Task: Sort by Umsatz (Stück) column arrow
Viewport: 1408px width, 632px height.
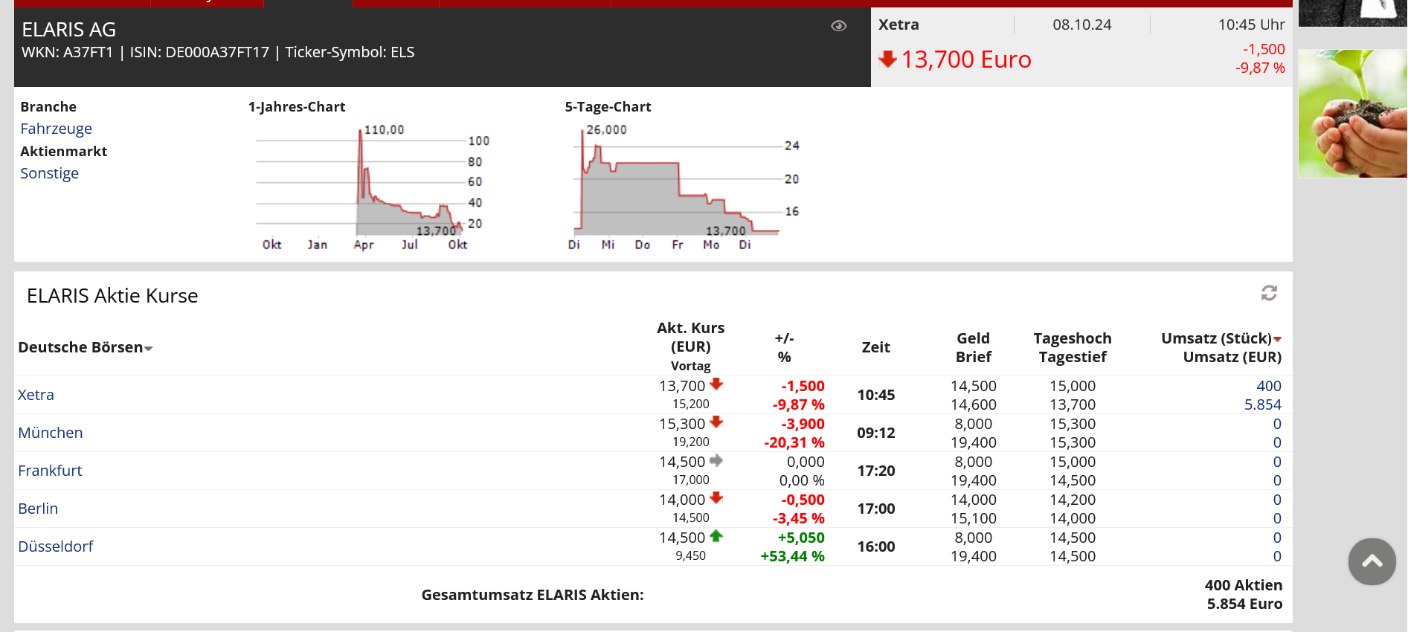Action: [1277, 339]
